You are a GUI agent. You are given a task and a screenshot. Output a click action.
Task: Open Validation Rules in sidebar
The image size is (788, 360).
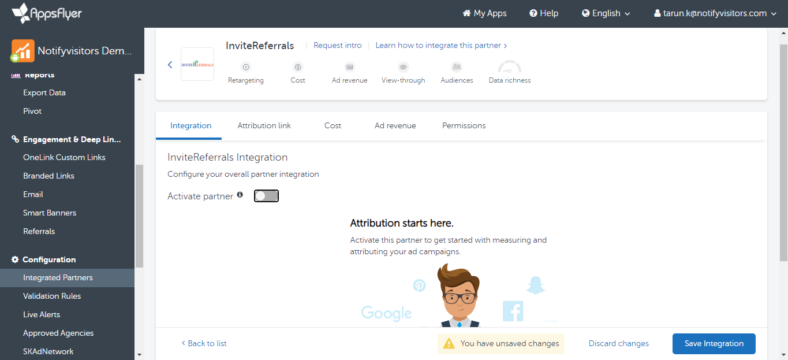coord(52,296)
